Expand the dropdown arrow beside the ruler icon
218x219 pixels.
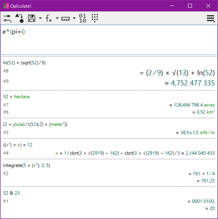74,18
